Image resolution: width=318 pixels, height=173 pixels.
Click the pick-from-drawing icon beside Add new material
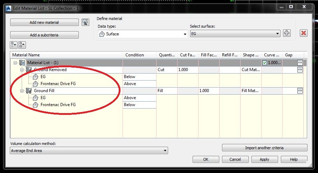coord(85,22)
